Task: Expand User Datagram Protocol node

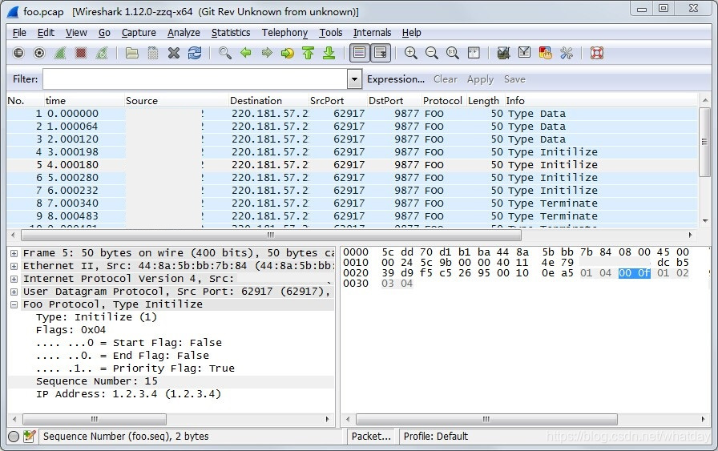Action: click(x=14, y=292)
